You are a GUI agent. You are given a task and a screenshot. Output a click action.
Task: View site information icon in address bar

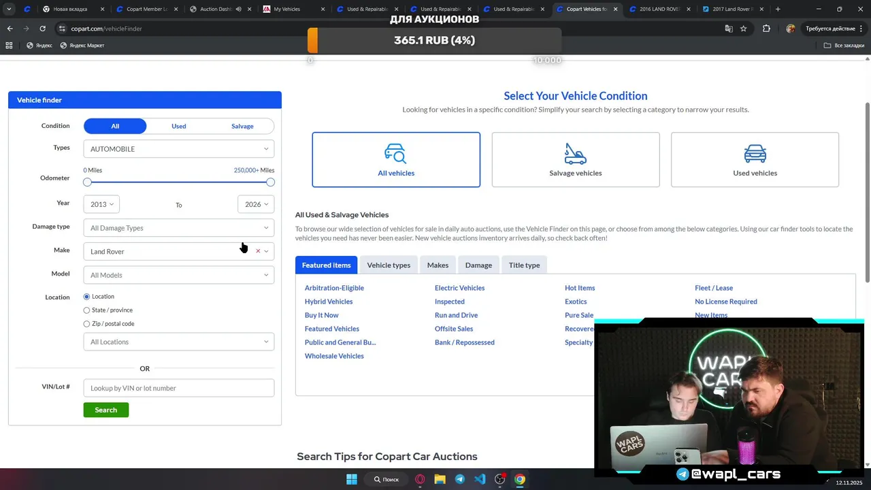coord(62,29)
